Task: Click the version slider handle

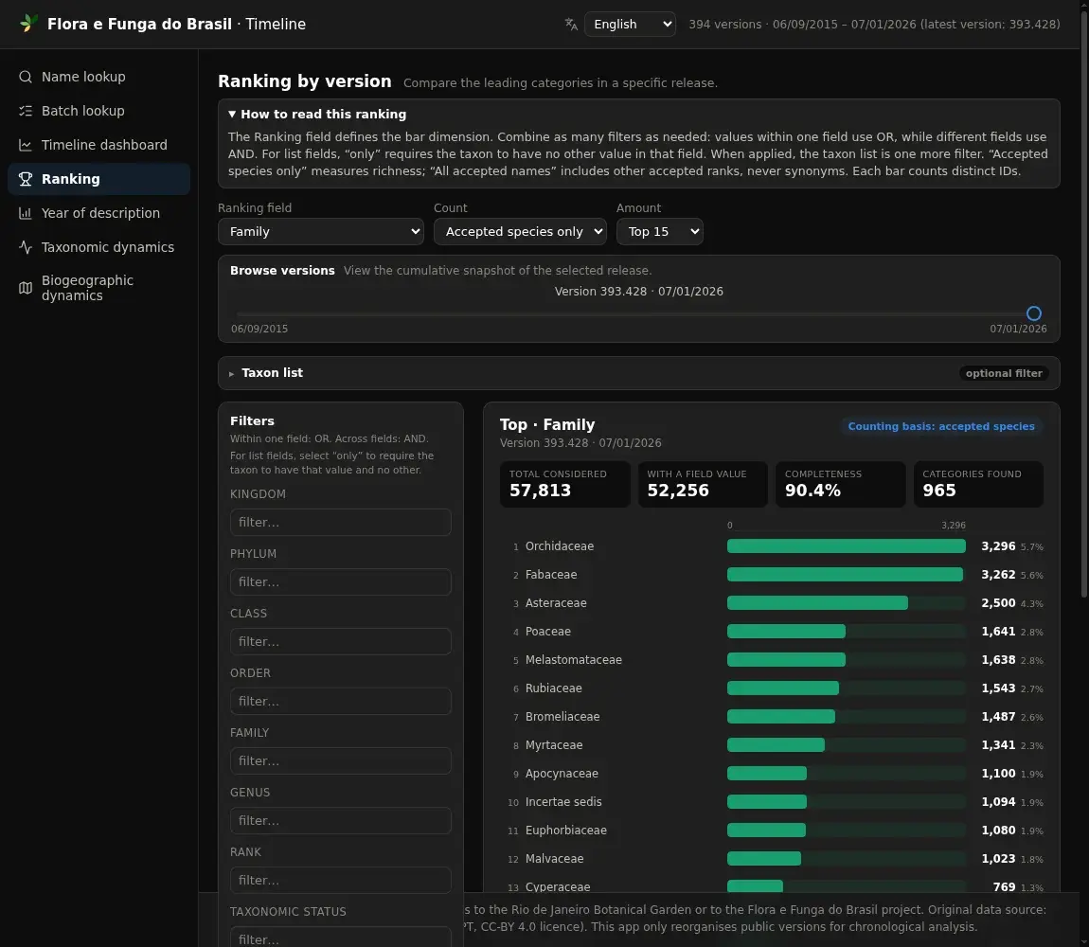Action: [1033, 313]
